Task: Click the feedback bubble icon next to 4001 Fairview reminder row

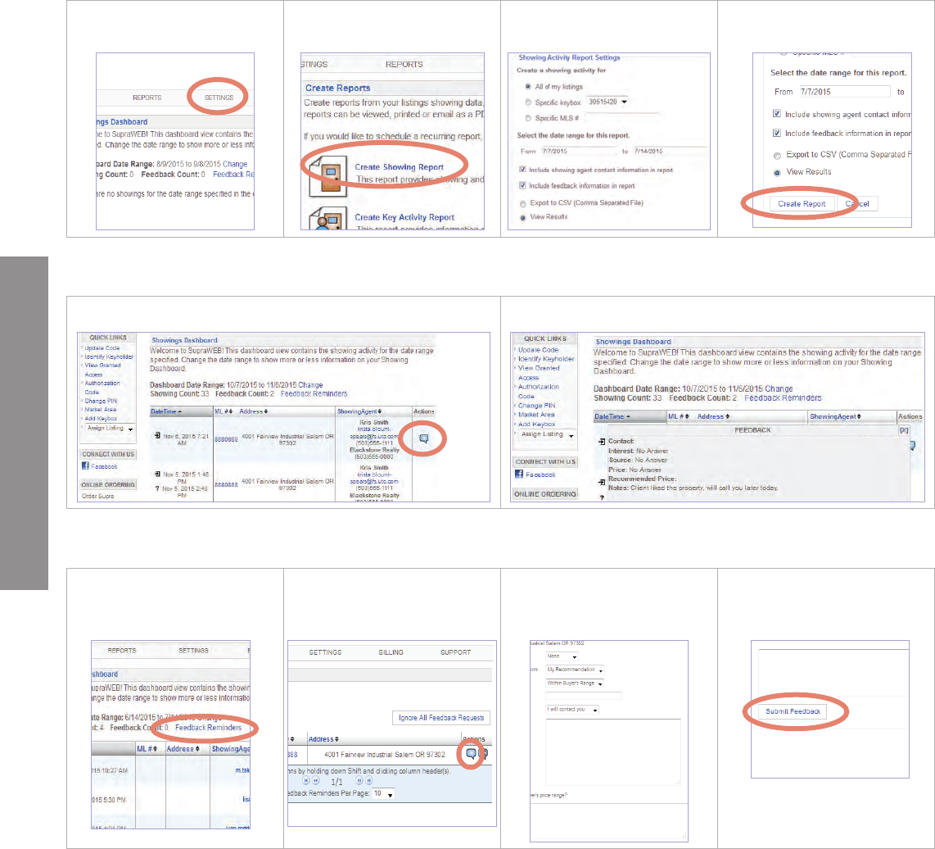Action: [471, 753]
